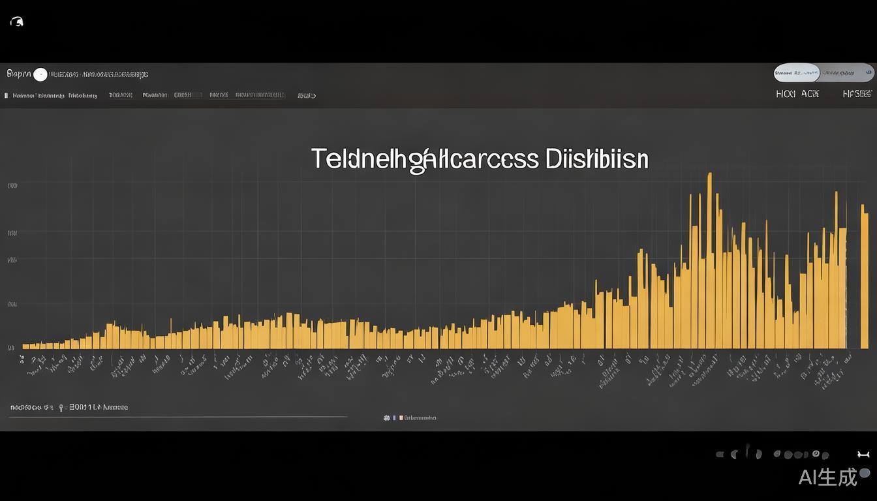This screenshot has height=501, width=877.
Task: Click the small key icon in bottom-left status text
Action: [x=61, y=408]
